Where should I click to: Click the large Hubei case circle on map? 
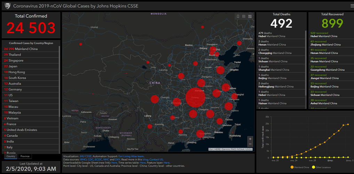tap(195, 98)
